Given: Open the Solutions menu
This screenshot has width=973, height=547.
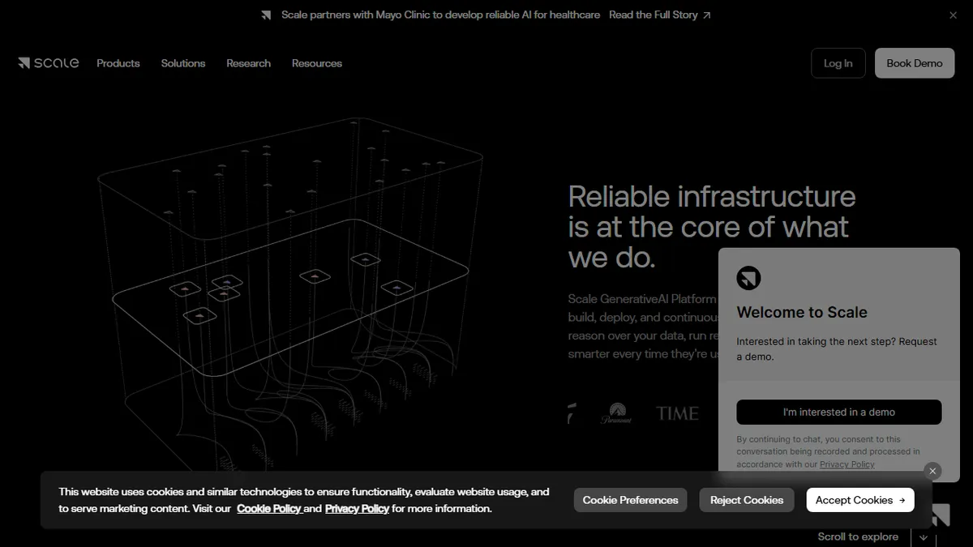Looking at the screenshot, I should [183, 63].
